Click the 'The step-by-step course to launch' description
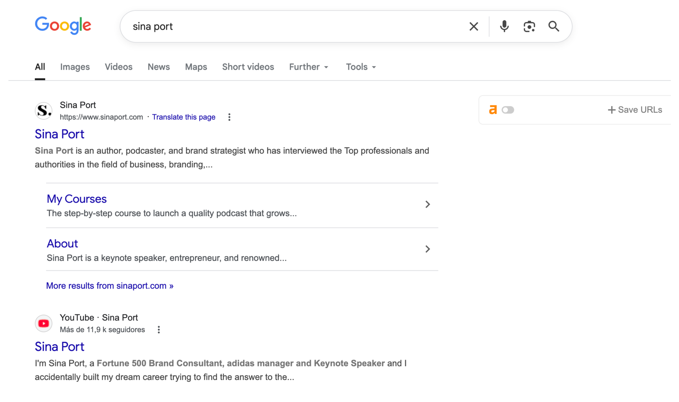 tap(172, 213)
